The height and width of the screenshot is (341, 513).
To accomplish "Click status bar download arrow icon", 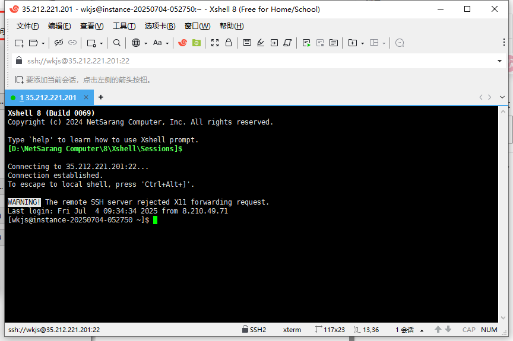I will pyautogui.click(x=448, y=329).
